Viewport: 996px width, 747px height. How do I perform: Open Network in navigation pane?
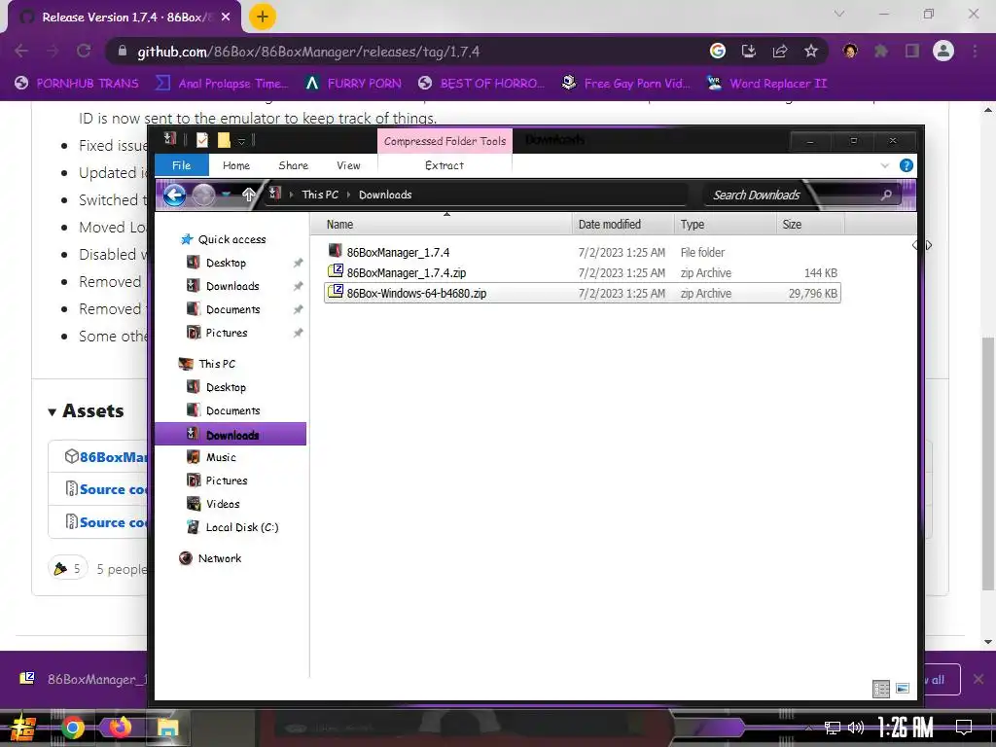coord(219,558)
